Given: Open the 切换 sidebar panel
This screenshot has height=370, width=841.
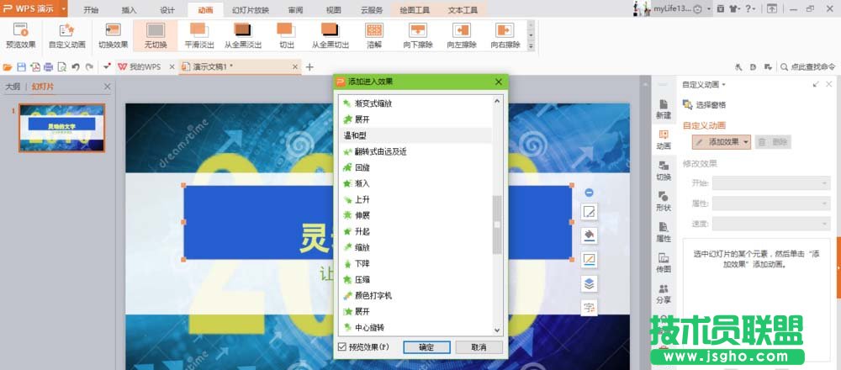Looking at the screenshot, I should point(664,171).
